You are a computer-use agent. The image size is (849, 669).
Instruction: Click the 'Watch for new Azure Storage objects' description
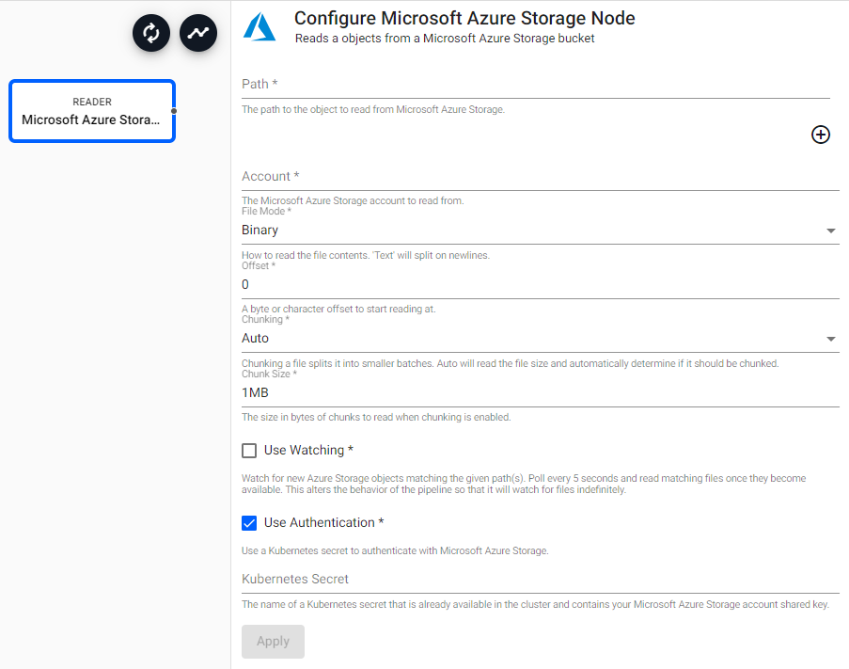[x=524, y=484]
